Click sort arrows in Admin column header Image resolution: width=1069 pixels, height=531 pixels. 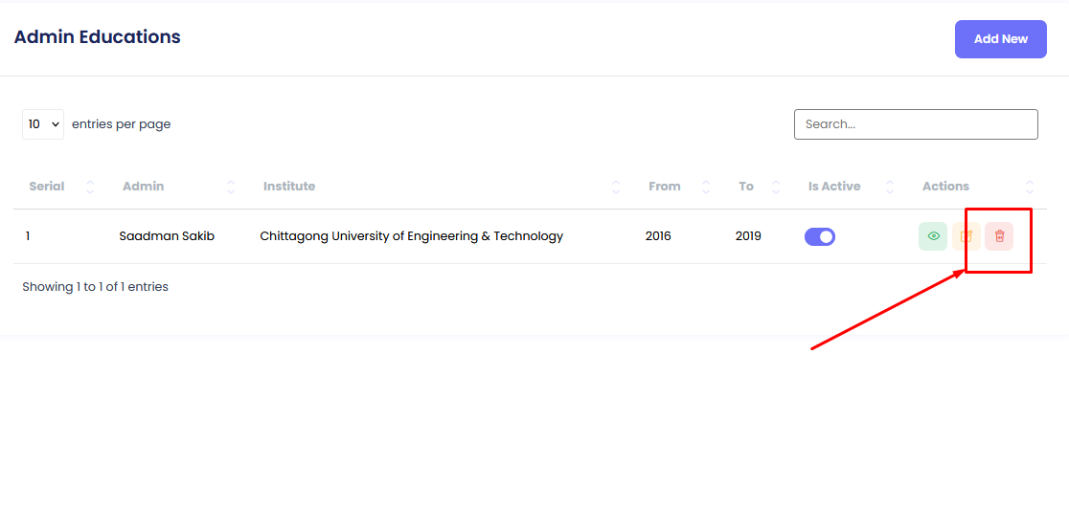[231, 187]
